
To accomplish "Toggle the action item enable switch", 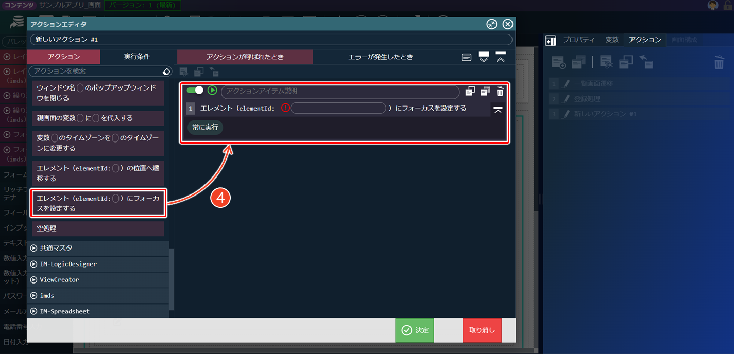I will 195,91.
